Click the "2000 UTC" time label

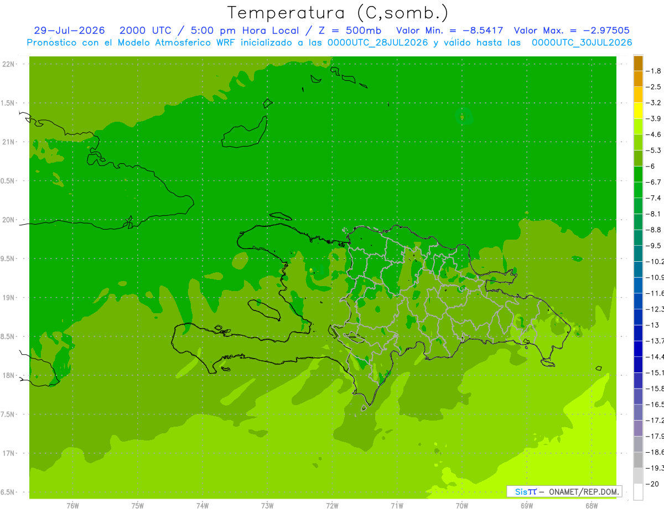point(146,30)
